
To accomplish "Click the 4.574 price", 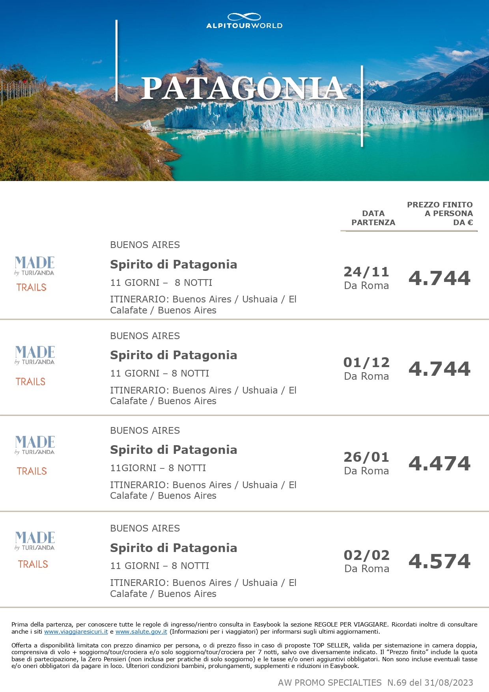I will point(439,561).
